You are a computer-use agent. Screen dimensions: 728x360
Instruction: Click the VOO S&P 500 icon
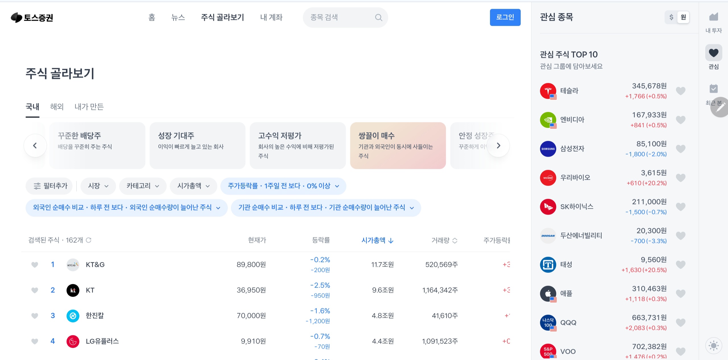point(548,351)
